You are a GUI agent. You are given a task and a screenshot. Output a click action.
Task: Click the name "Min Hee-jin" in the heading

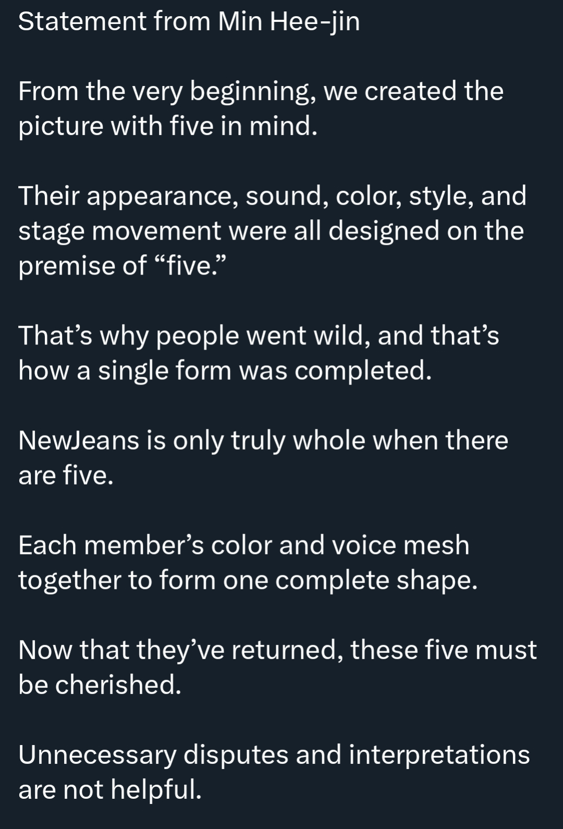[x=289, y=22]
